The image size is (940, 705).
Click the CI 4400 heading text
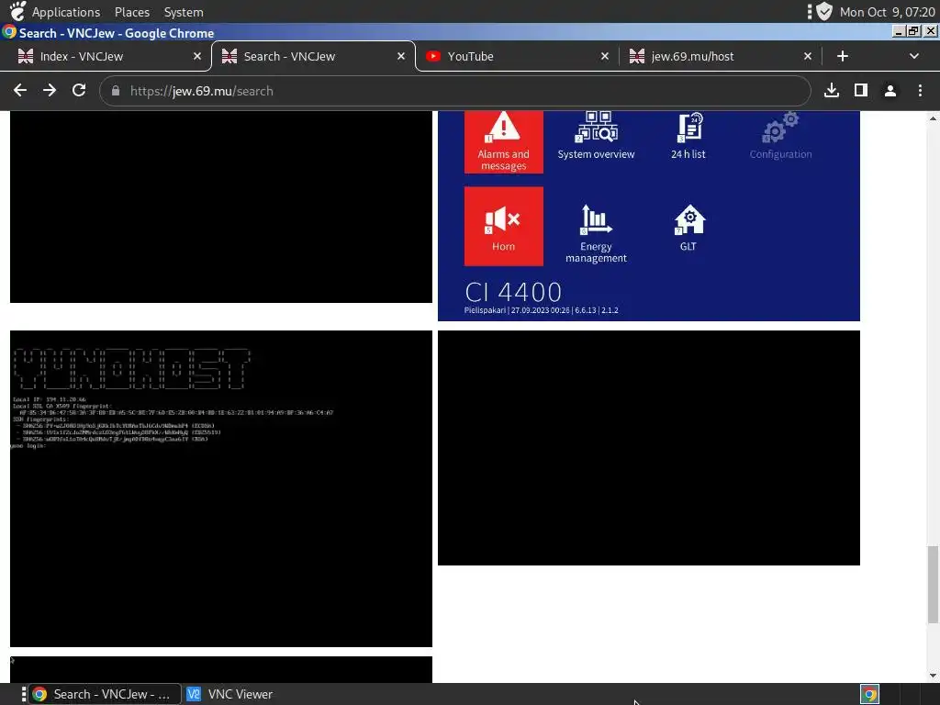(513, 293)
